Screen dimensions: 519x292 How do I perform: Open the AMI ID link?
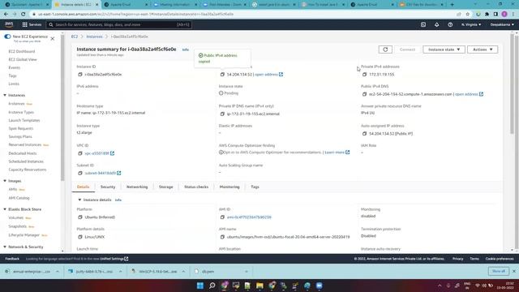(249, 217)
